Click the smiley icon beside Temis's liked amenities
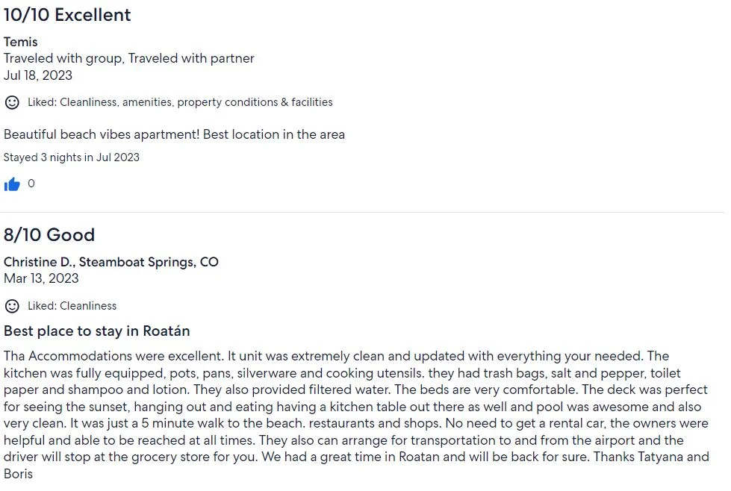Screen dimensions: 731x491 [x=12, y=102]
